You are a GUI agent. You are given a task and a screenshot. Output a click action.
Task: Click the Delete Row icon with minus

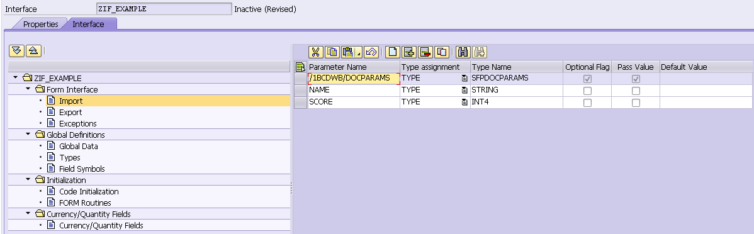(425, 52)
